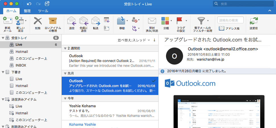Select このコンピューター上 under 受信トレイ
The width and height of the screenshot is (276, 128).
click(x=31, y=59)
